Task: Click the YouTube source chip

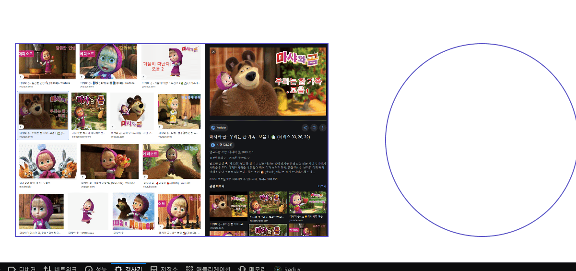Action: coord(219,128)
